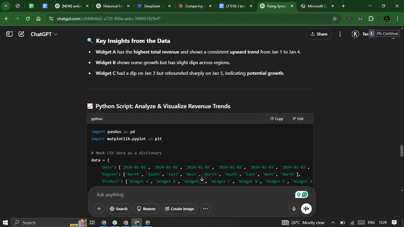
Task: Open the Chrome three-dot menu
Action: (397, 19)
